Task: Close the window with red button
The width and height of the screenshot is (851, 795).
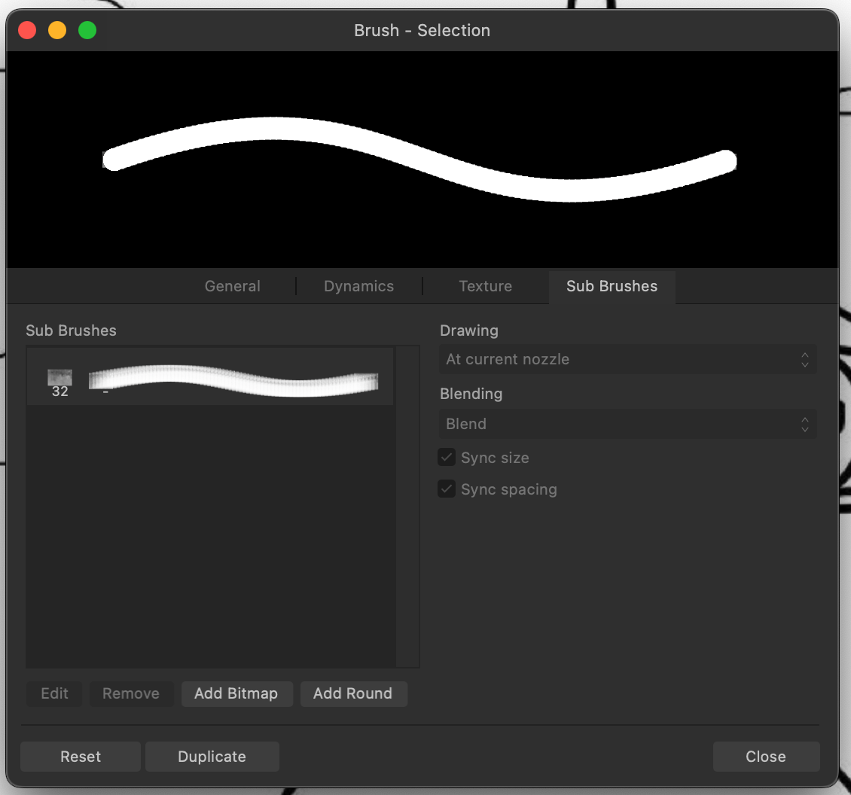Action: (x=27, y=30)
